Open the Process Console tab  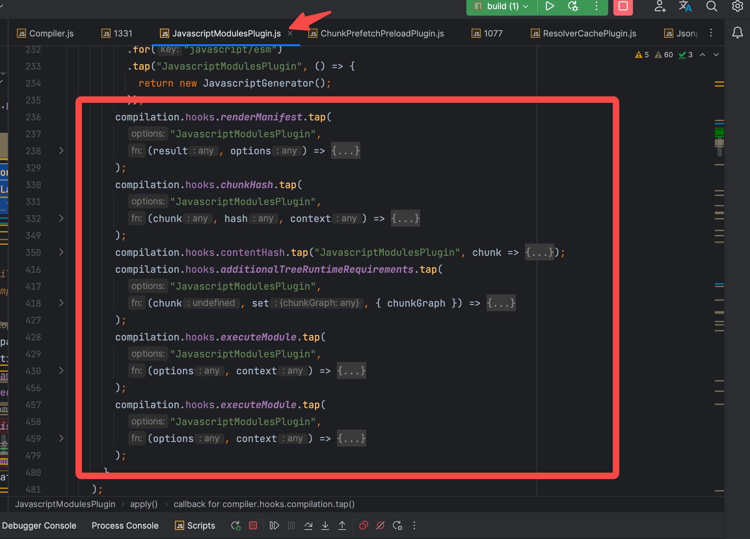(x=125, y=525)
